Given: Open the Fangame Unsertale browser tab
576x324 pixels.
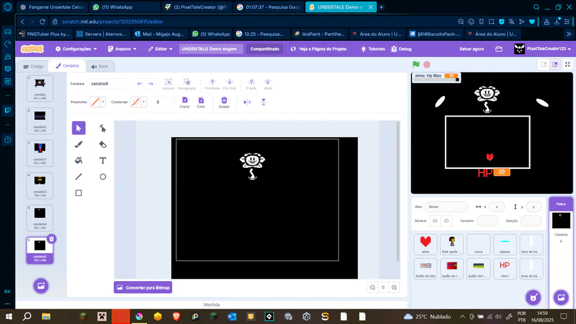Looking at the screenshot, I should coord(52,7).
